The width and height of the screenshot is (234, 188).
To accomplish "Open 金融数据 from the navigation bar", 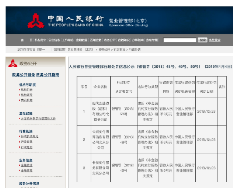I will (82, 40).
